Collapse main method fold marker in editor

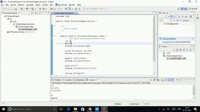point(55,36)
